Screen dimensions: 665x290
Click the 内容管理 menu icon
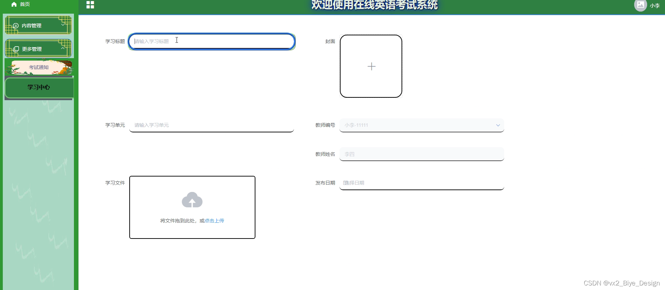16,26
